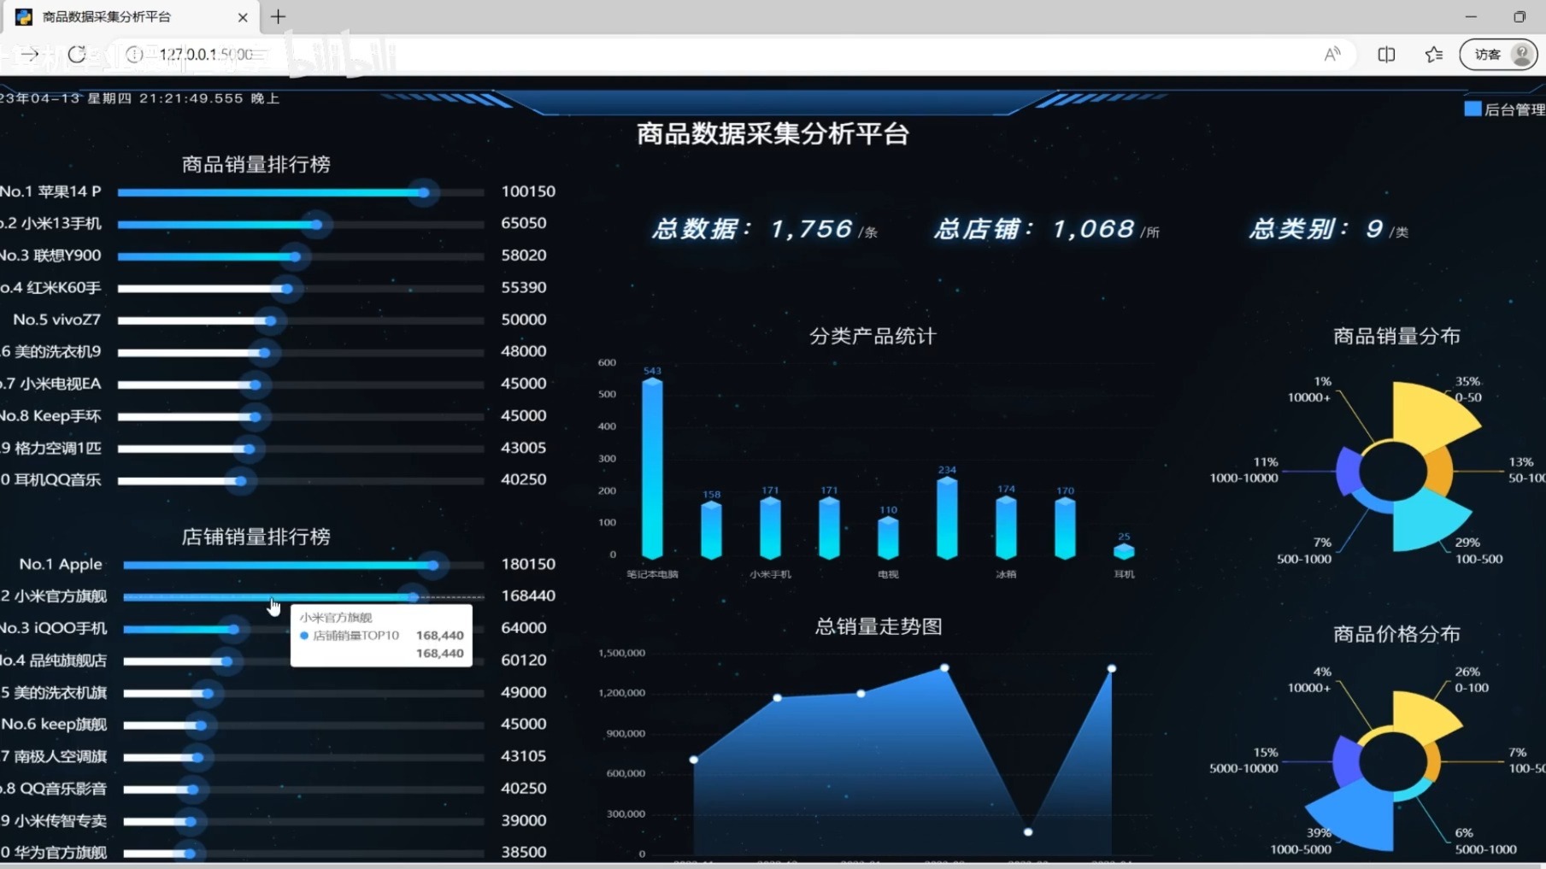Open the 后台管理 link

click(x=1505, y=109)
